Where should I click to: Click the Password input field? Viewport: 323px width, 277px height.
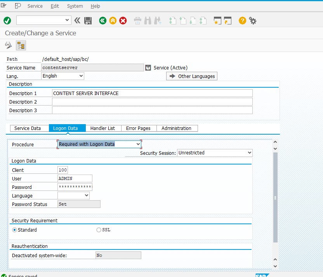point(75,187)
